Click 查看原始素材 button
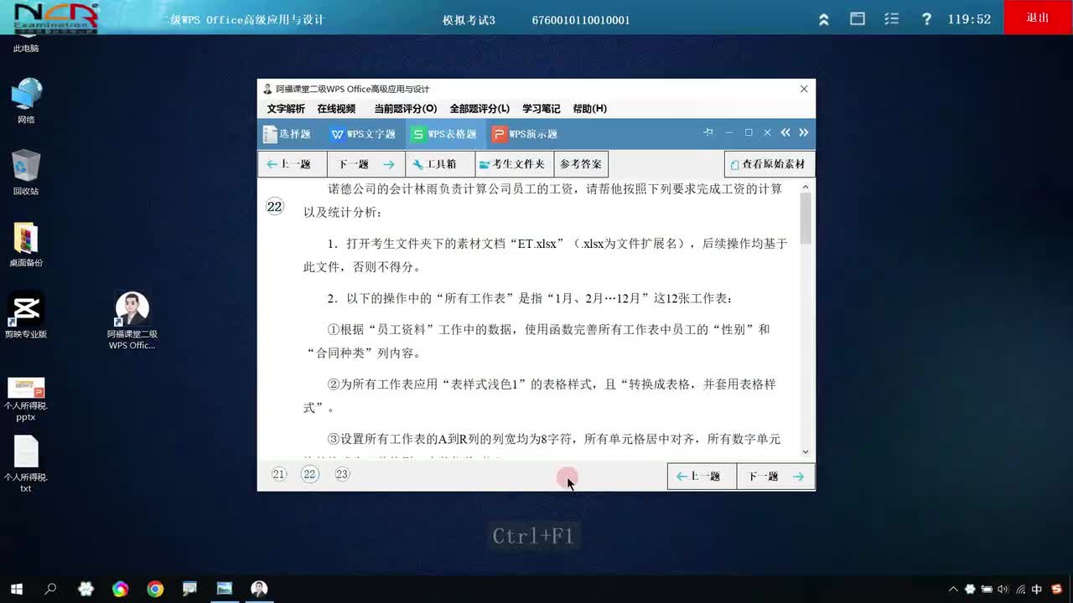Viewport: 1073px width, 603px height. [x=770, y=164]
